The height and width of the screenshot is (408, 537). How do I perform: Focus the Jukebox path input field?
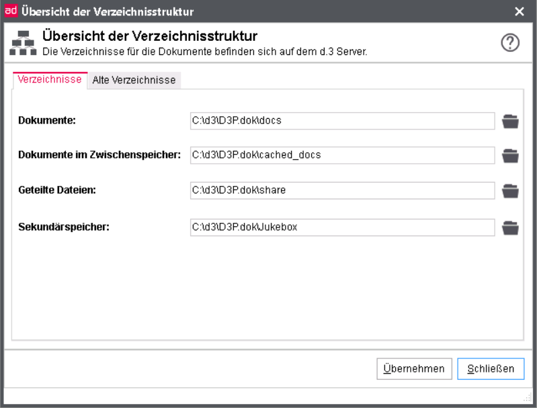pos(342,227)
